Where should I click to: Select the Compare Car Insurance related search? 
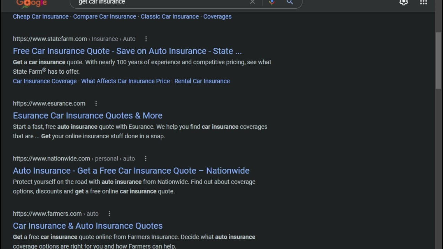pos(105,16)
